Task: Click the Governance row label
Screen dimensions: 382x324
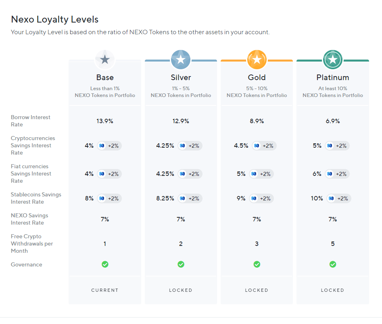Action: [27, 264]
